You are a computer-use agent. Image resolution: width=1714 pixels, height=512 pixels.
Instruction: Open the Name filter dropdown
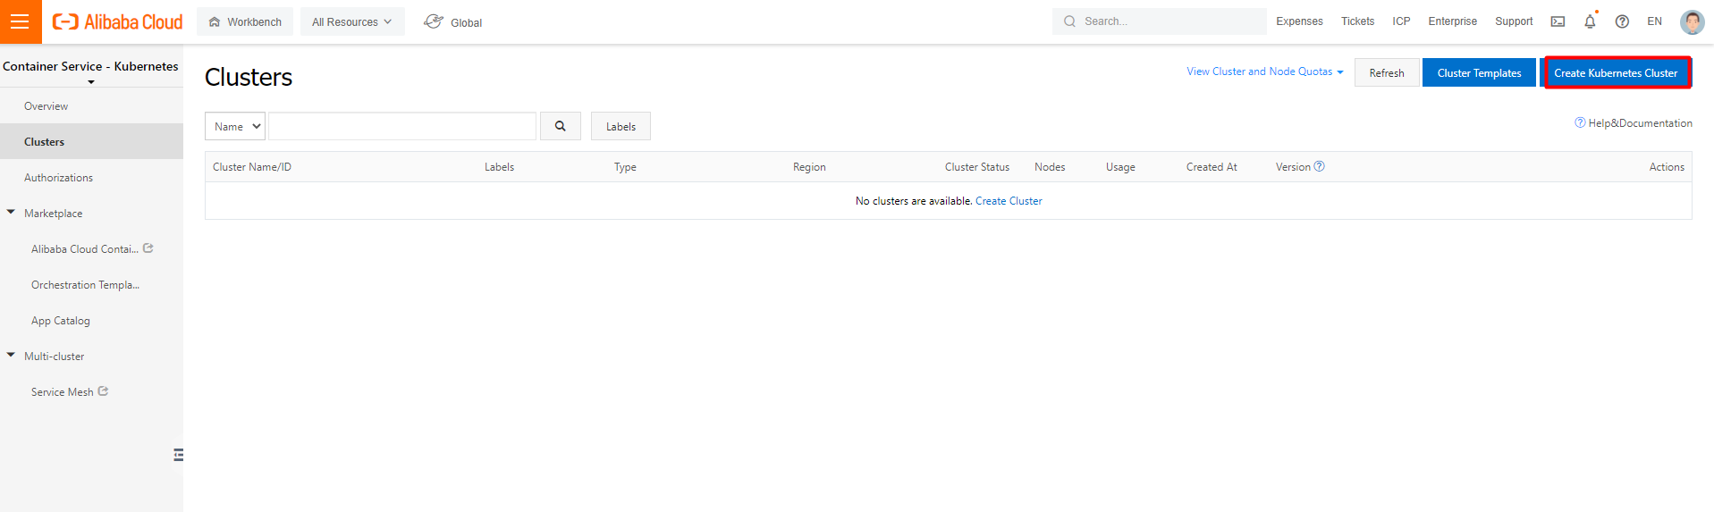click(x=235, y=126)
